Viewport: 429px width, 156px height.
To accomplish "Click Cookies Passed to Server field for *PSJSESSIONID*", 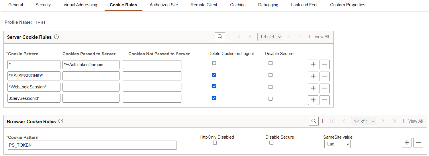I will pos(91,76).
